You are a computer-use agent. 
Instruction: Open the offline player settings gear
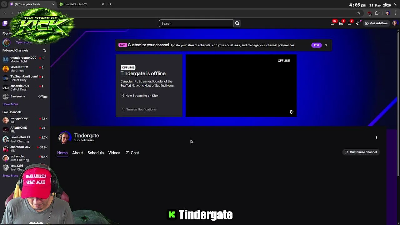(292, 112)
